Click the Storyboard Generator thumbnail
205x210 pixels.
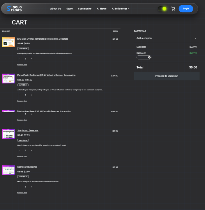[x=8, y=134]
